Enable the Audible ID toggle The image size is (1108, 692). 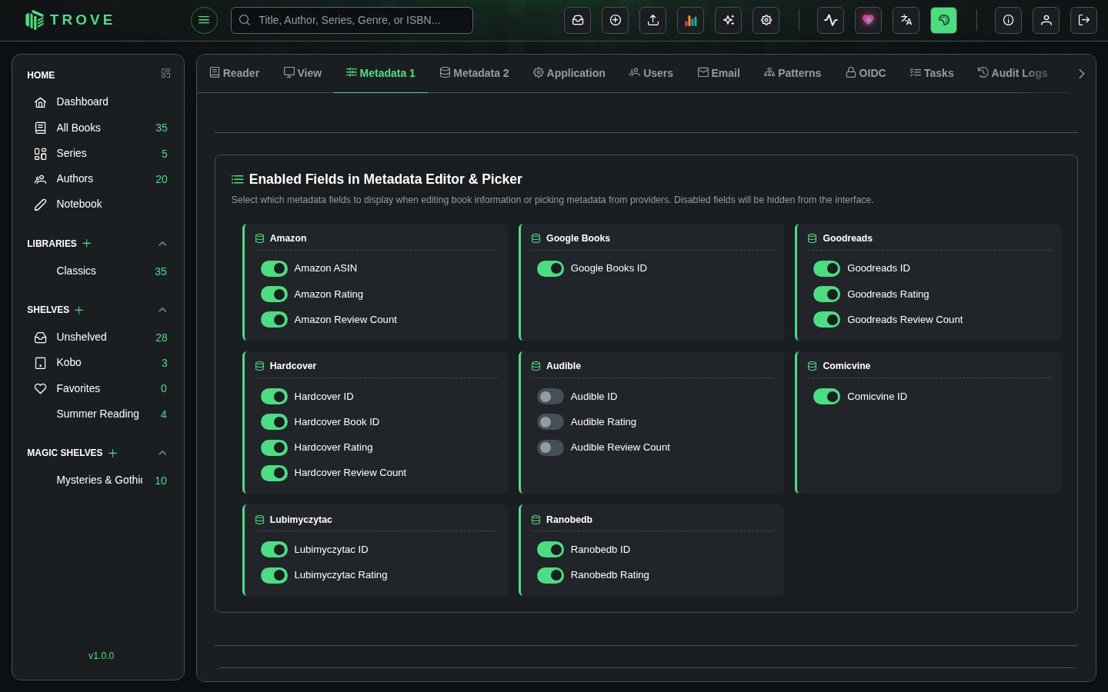click(550, 397)
